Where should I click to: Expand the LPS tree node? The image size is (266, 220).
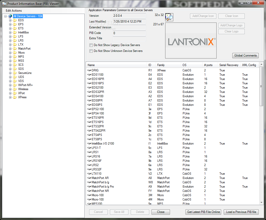point(10,37)
